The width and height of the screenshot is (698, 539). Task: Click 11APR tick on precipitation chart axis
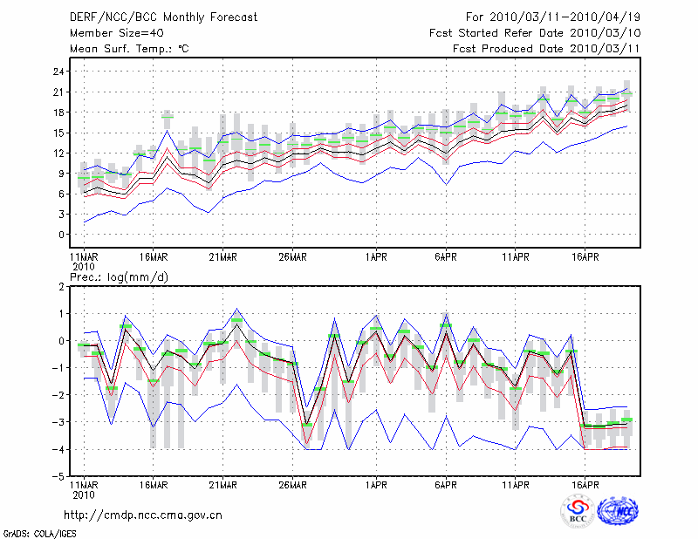pyautogui.click(x=516, y=484)
